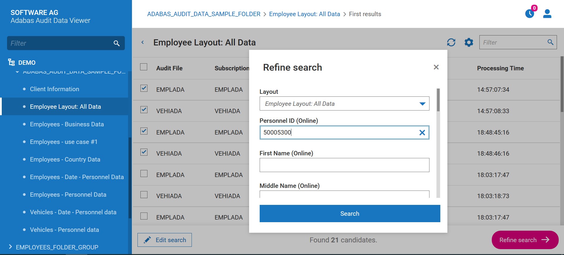Toggle the select-all checkbox in table header
The width and height of the screenshot is (564, 255).
click(x=144, y=67)
